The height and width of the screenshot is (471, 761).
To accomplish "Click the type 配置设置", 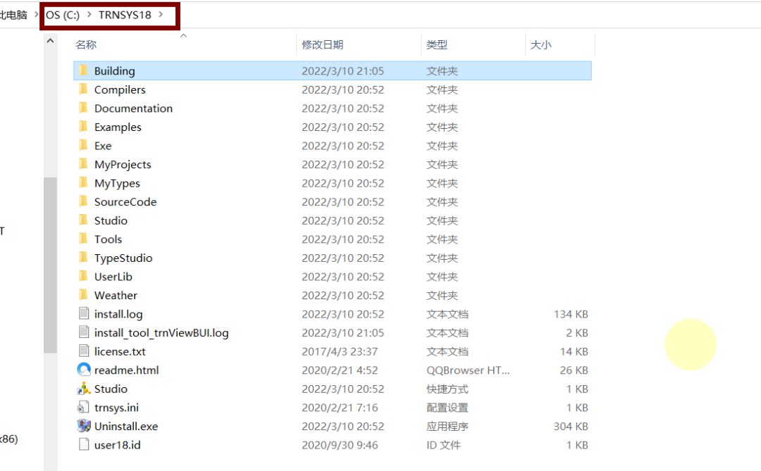I will click(x=447, y=408).
